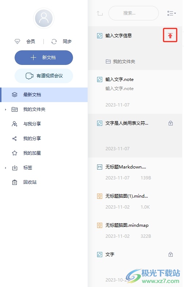Screen dimensions: 184x287
Task: Click the star icon beside 我的加星
Action: click(15, 153)
